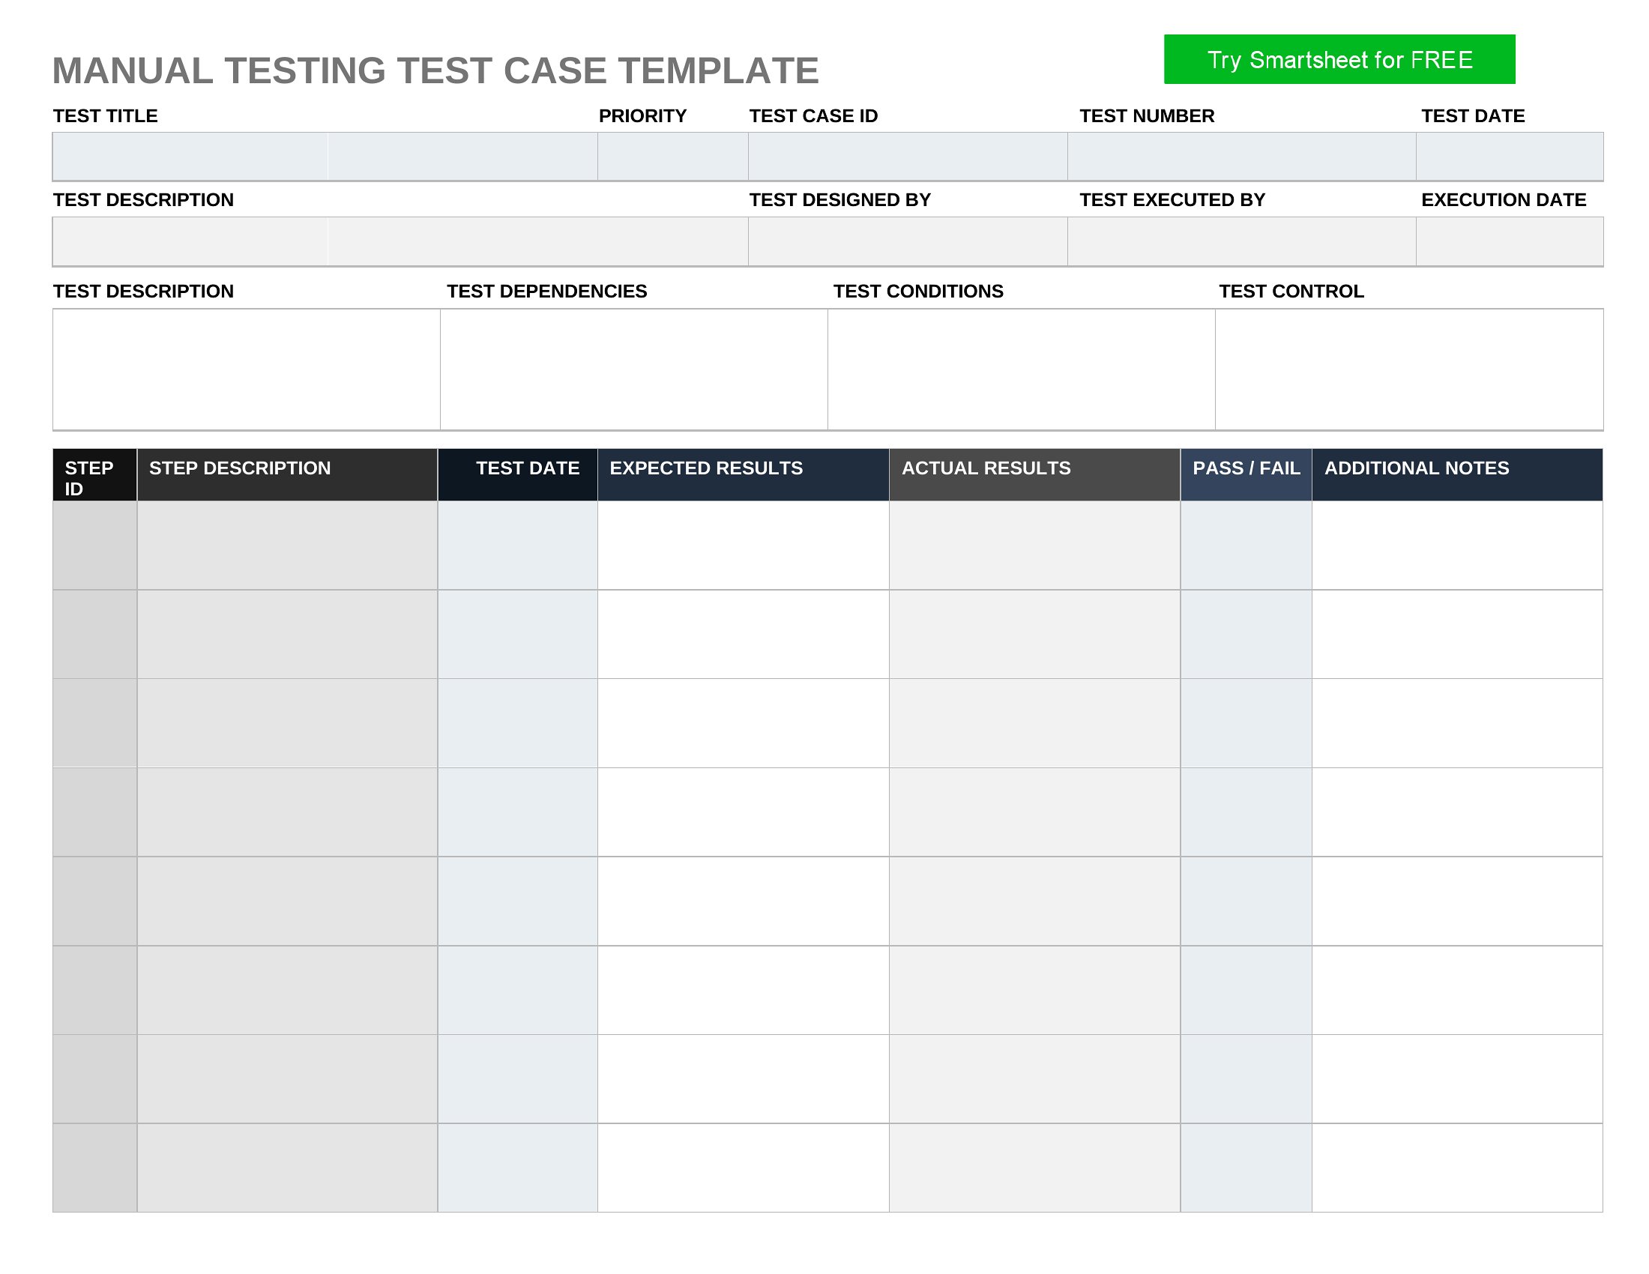Image resolution: width=1649 pixels, height=1274 pixels.
Task: Select the Execution Date input cell
Action: (x=1509, y=241)
